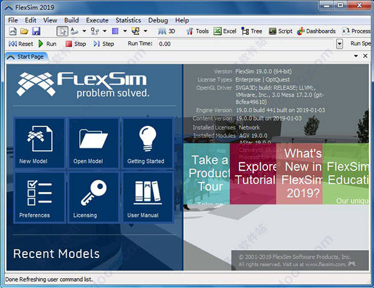Expand disconnect objects tool dropdown arrow
Screen dimensions: 374x288
[105, 31]
